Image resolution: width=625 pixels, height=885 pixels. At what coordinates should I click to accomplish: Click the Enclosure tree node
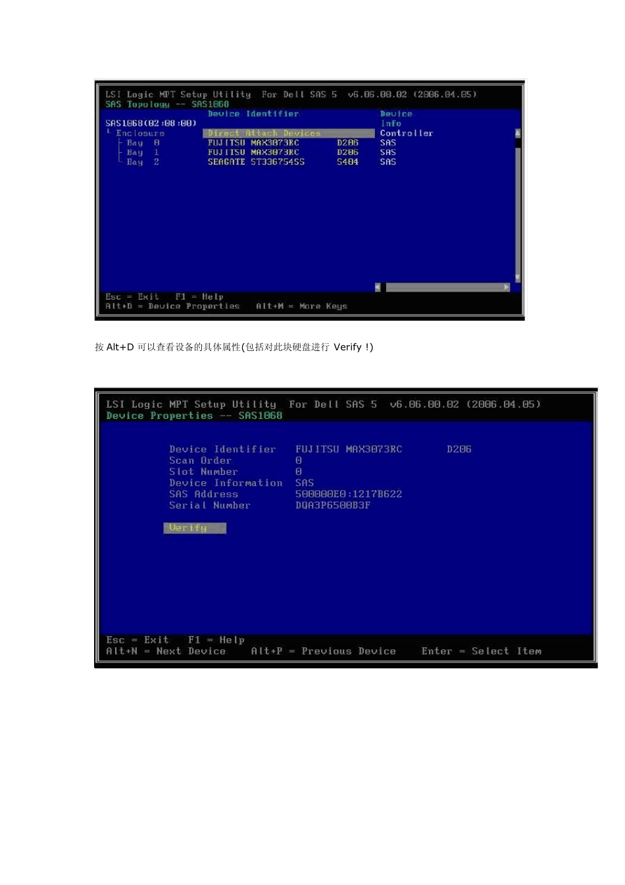click(x=140, y=133)
